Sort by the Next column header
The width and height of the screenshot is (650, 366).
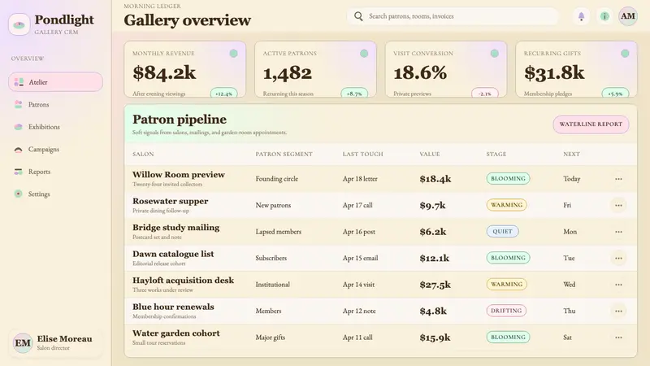(571, 154)
